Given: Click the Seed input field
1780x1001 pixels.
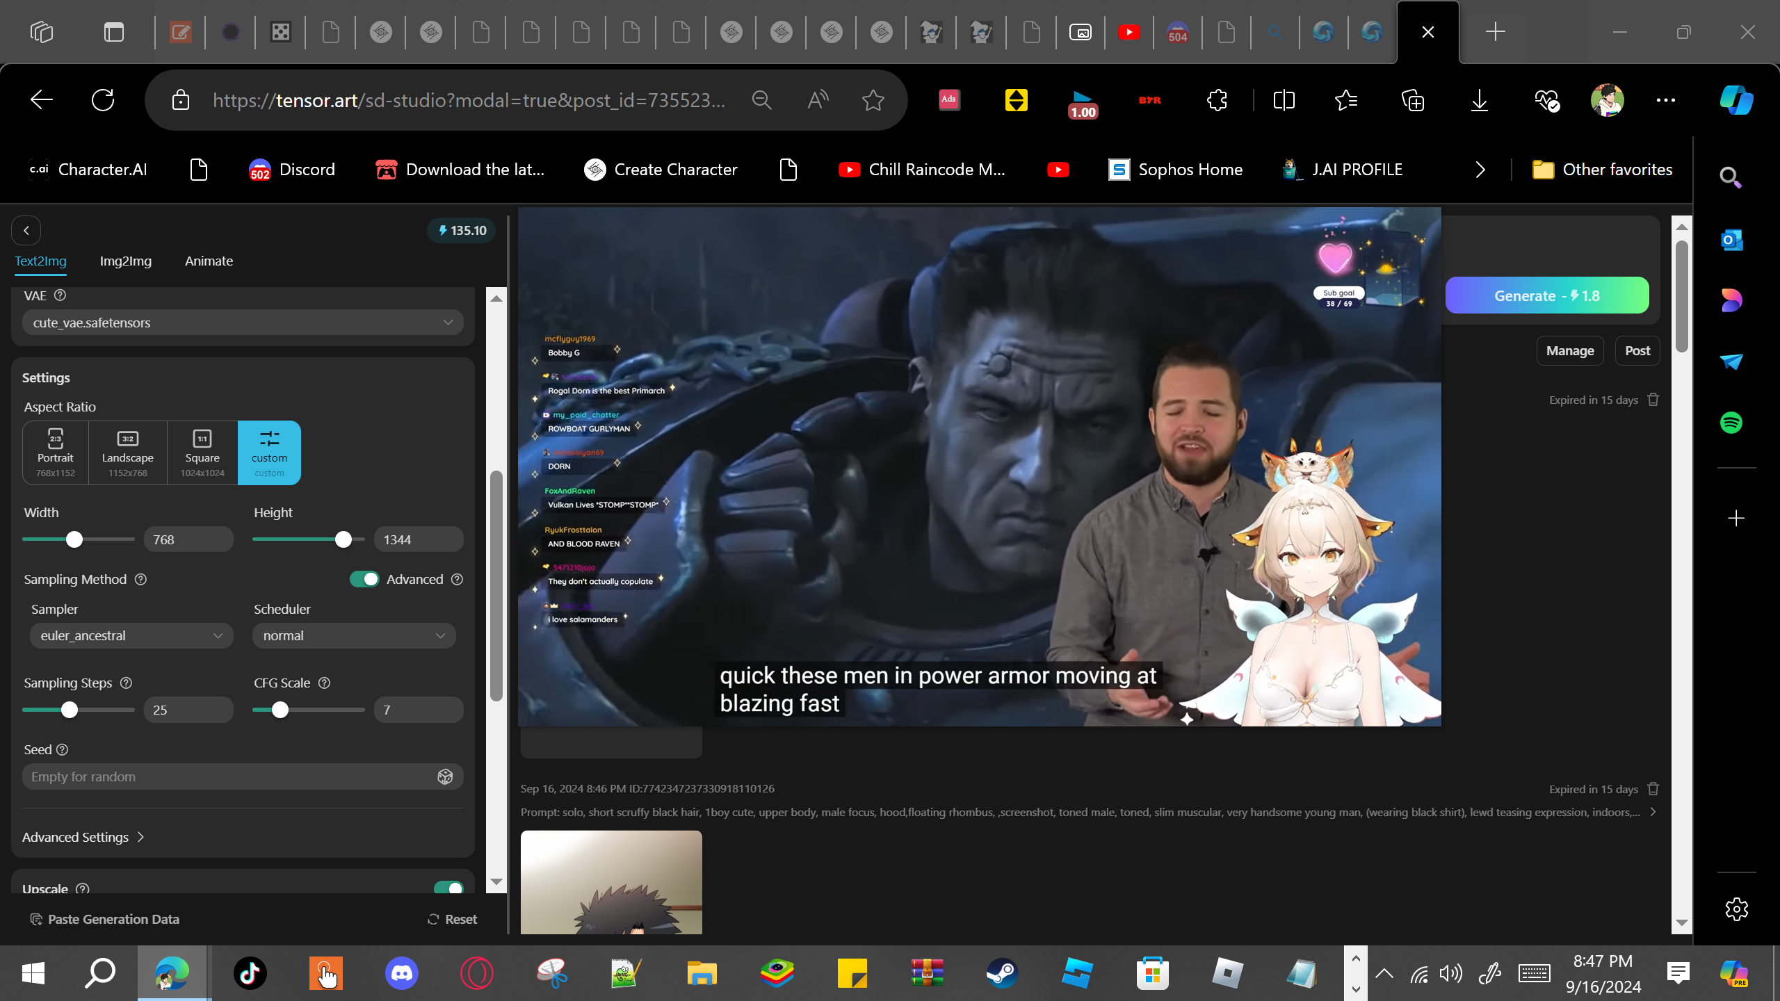Looking at the screenshot, I should [x=243, y=776].
